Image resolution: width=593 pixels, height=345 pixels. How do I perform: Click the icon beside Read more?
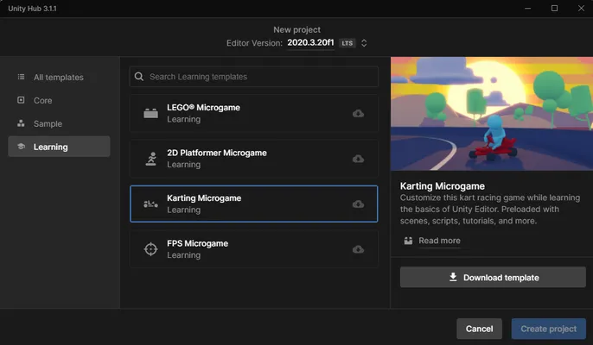(408, 241)
